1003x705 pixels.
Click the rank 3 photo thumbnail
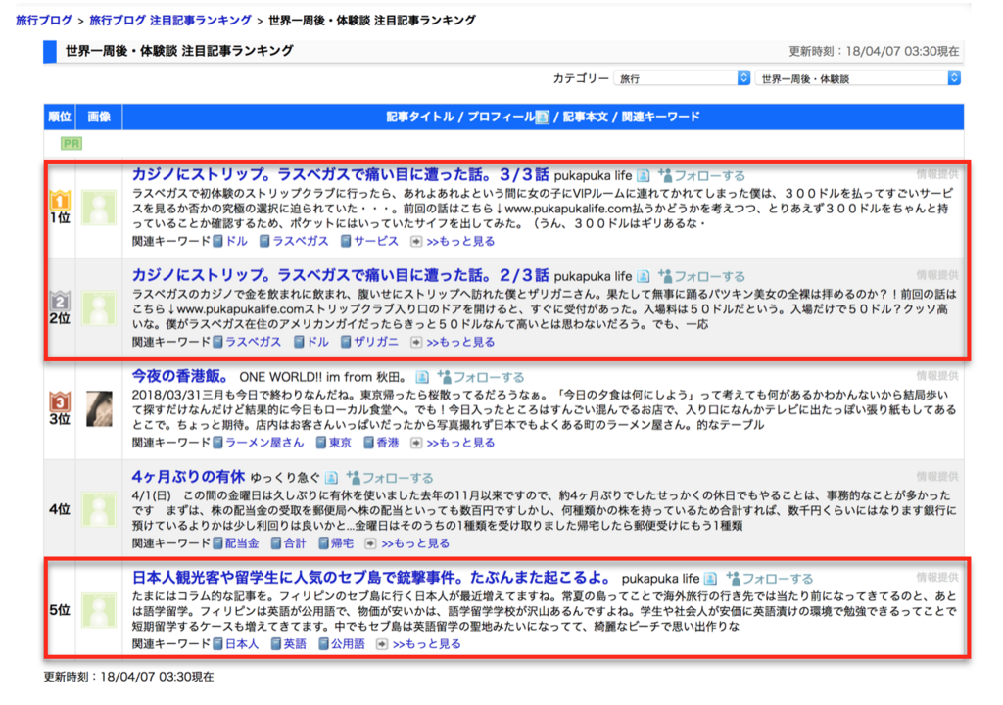(x=99, y=408)
